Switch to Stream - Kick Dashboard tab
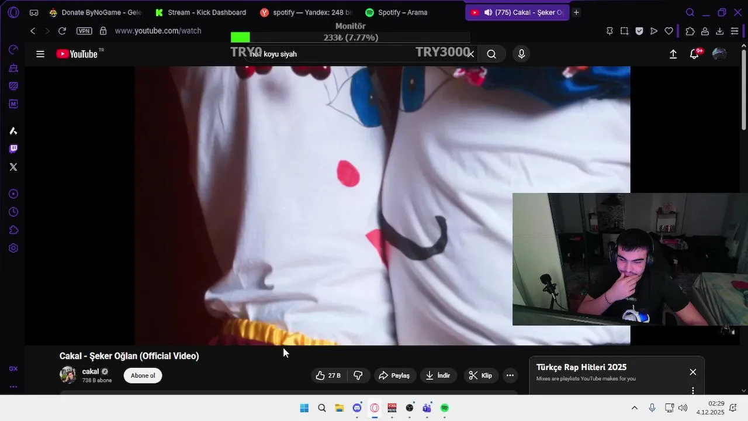Screen dimensions: 748x421 (200, 12)
